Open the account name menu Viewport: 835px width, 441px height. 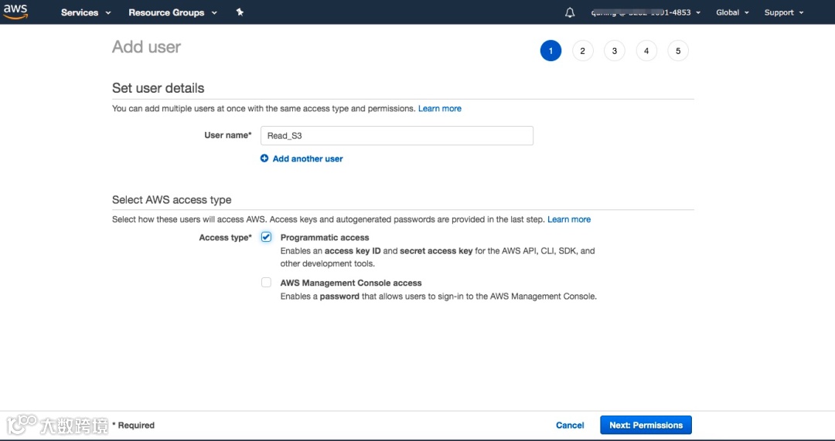[x=646, y=12]
